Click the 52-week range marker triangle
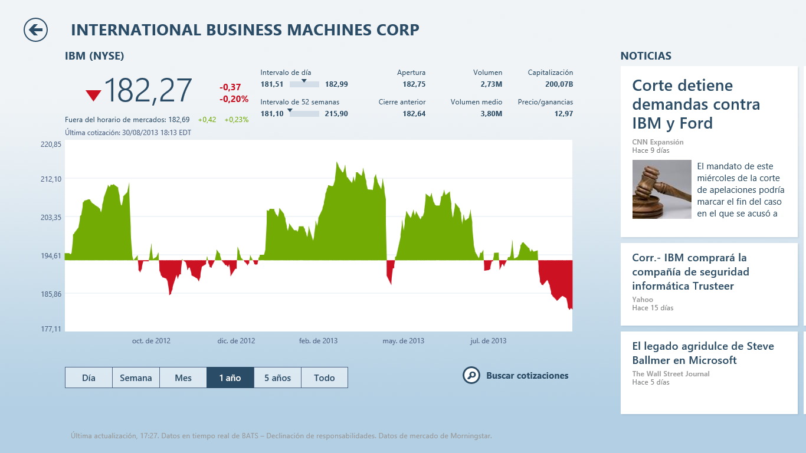The image size is (806, 453). 290,110
